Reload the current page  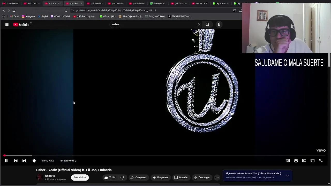tap(14, 10)
